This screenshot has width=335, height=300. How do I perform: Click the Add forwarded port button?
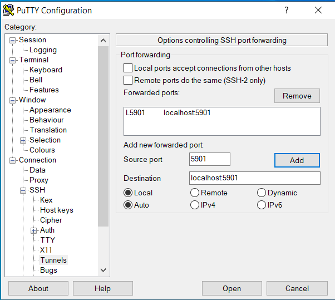[297, 160]
